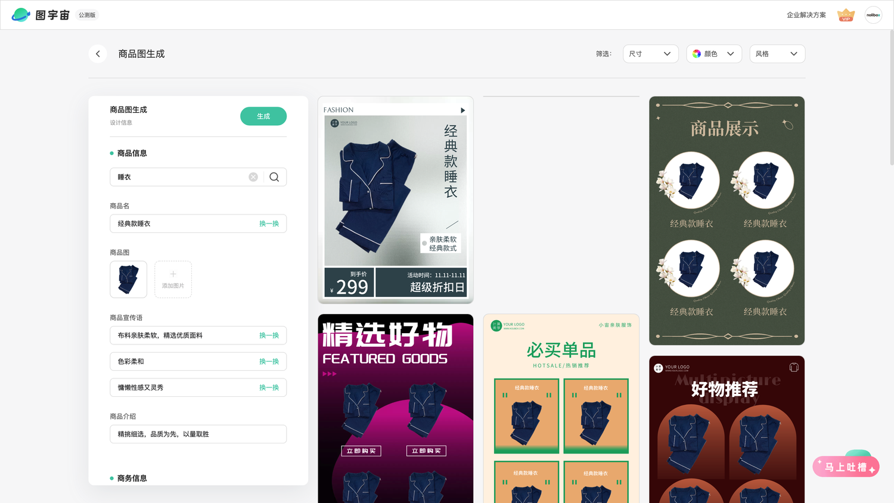
Task: Click 换一换 next to 色彩柔和
Action: 269,361
